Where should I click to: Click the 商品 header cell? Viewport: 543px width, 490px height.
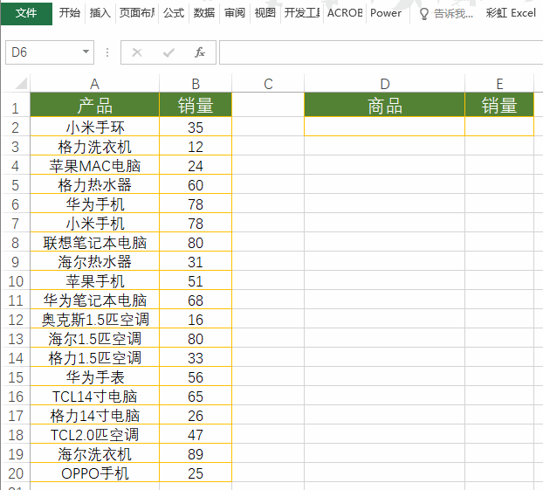(x=385, y=105)
